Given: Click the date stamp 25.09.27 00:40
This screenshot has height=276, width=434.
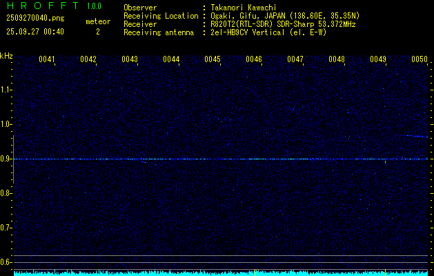Looking at the screenshot, I should 35,32.
